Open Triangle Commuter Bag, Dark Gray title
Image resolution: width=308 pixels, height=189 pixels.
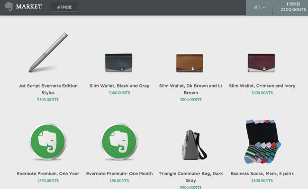[191, 177]
